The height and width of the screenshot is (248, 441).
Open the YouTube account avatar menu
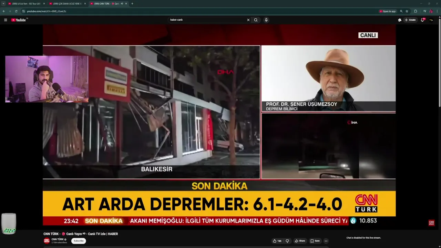[x=431, y=20]
